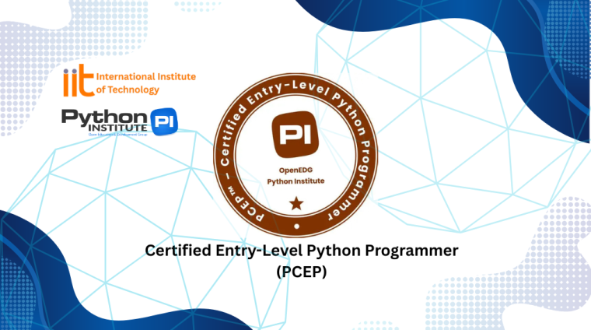Click the orange iit logo mark

pyautogui.click(x=79, y=81)
